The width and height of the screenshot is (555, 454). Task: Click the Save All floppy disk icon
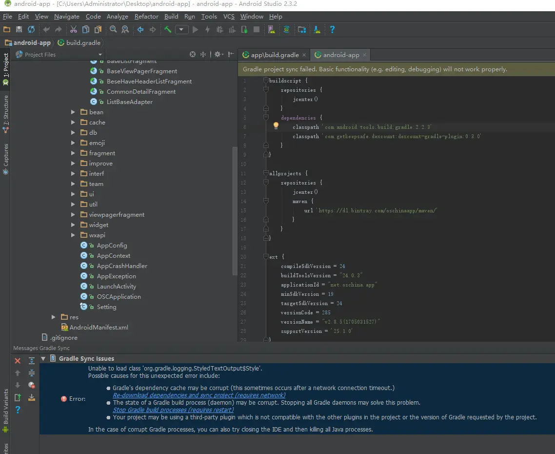pyautogui.click(x=19, y=30)
